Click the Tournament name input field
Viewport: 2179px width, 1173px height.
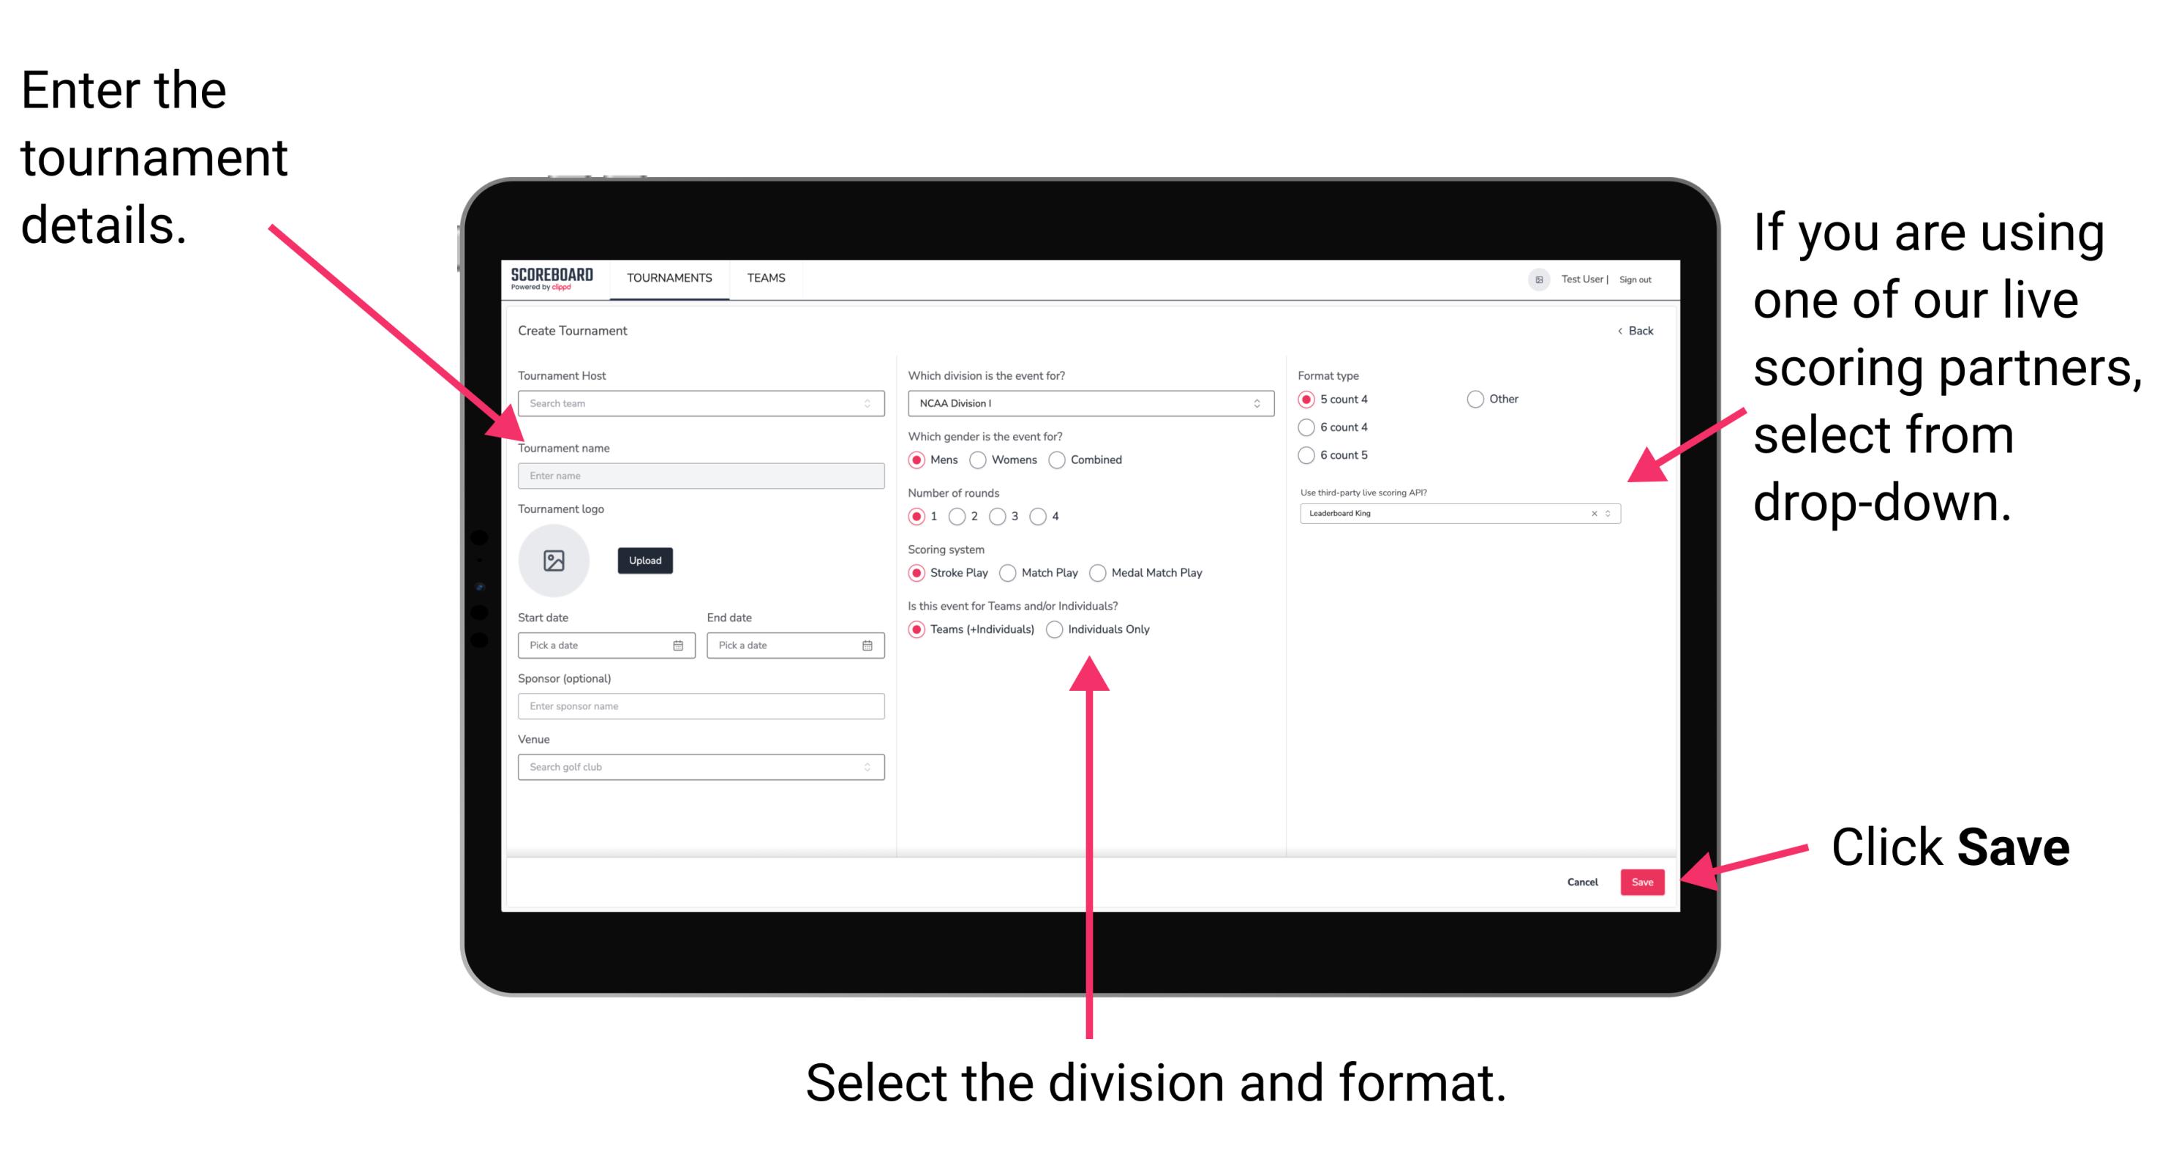pos(700,476)
